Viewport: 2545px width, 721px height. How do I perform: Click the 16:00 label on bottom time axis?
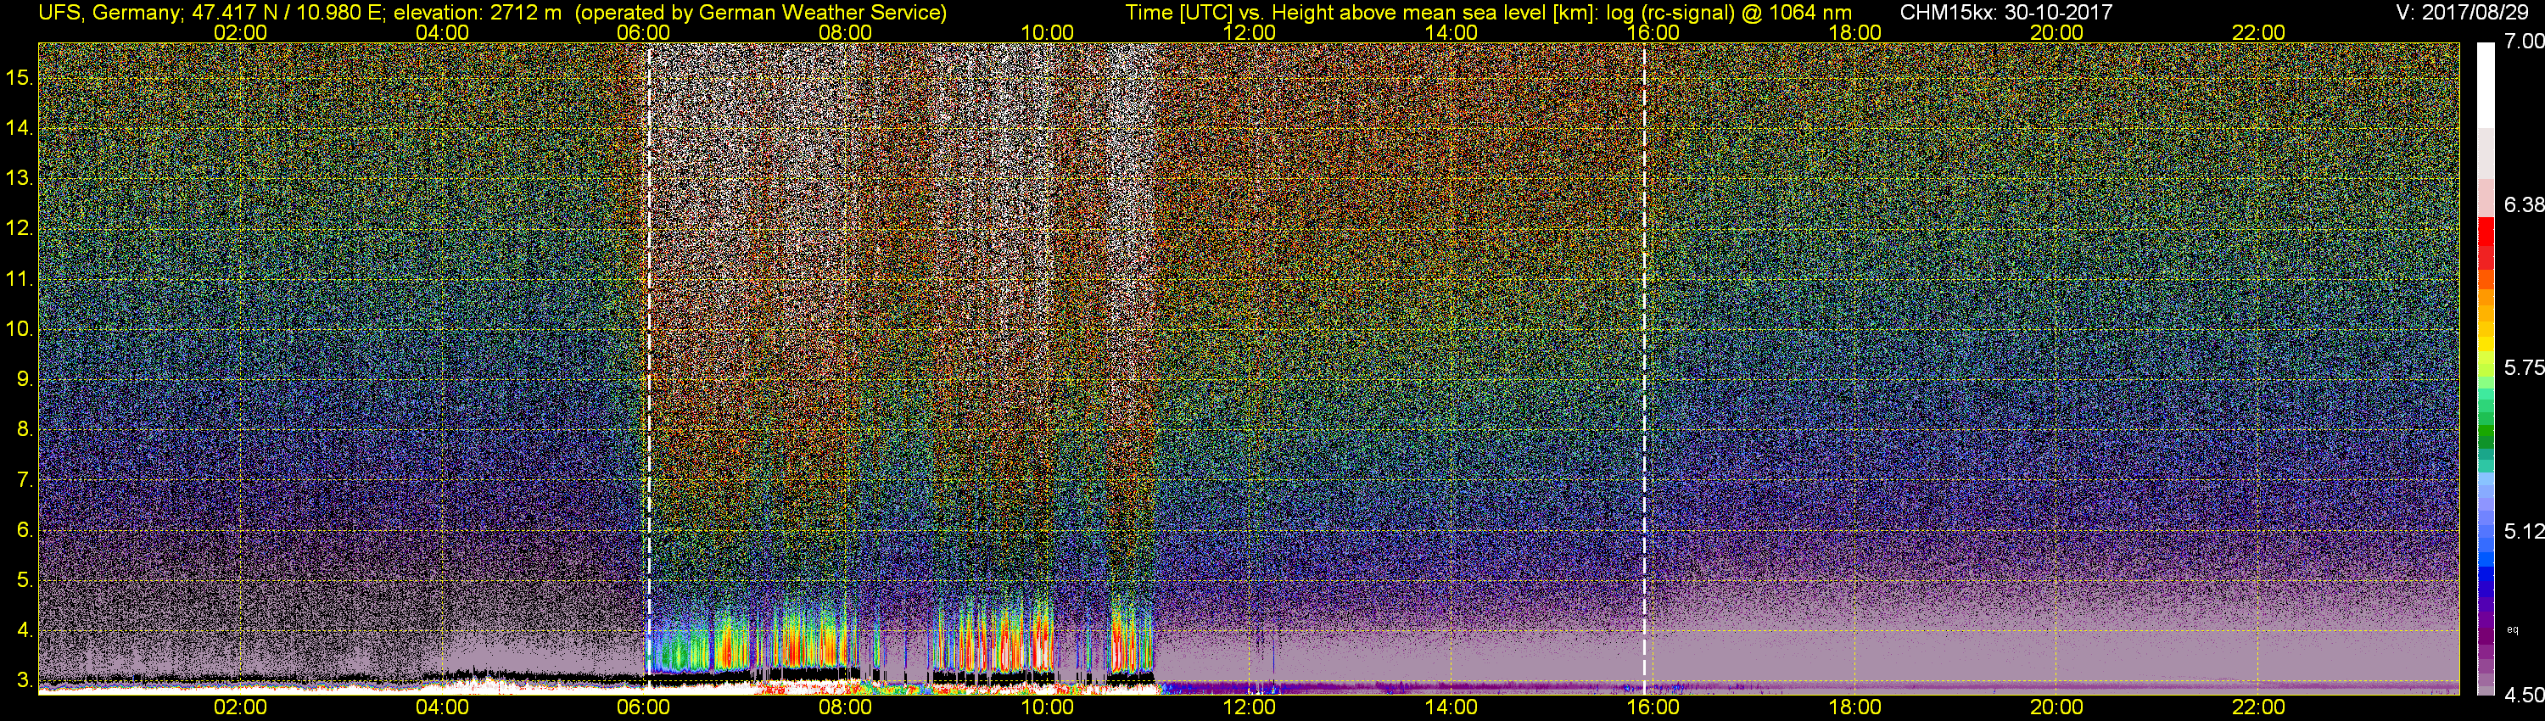click(1653, 707)
